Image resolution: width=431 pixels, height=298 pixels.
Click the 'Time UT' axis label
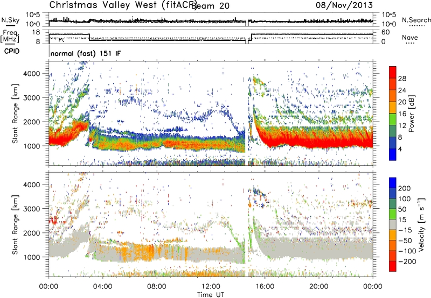[x=211, y=294]
